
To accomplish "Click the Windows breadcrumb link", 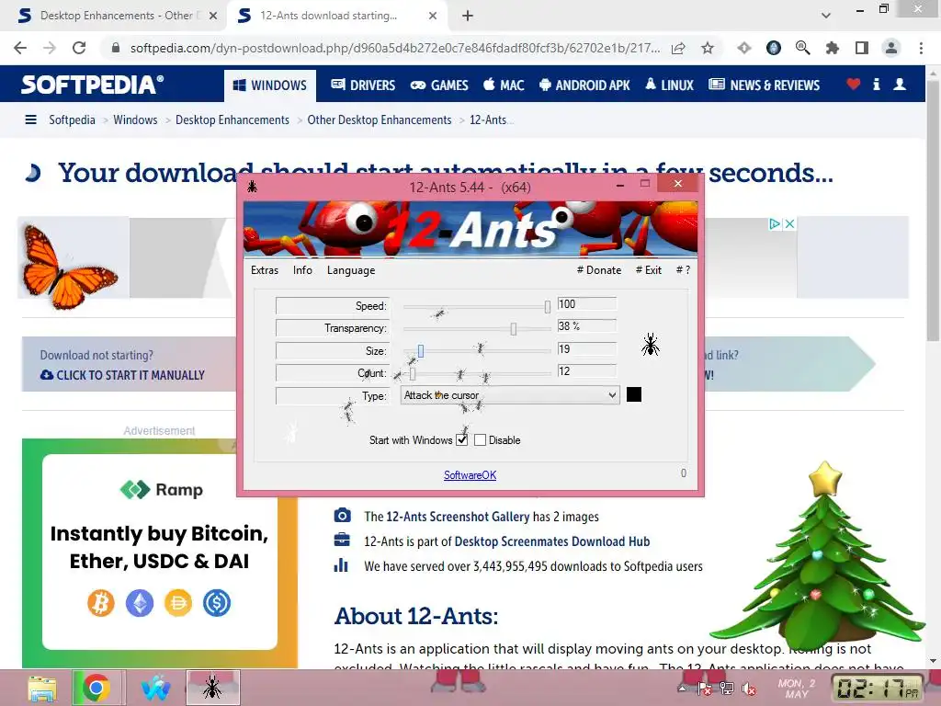I will (x=135, y=120).
